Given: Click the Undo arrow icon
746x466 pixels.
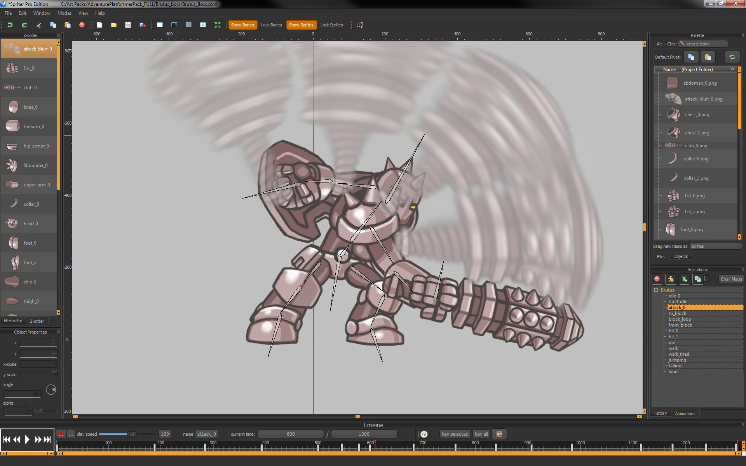Looking at the screenshot, I should pos(10,24).
